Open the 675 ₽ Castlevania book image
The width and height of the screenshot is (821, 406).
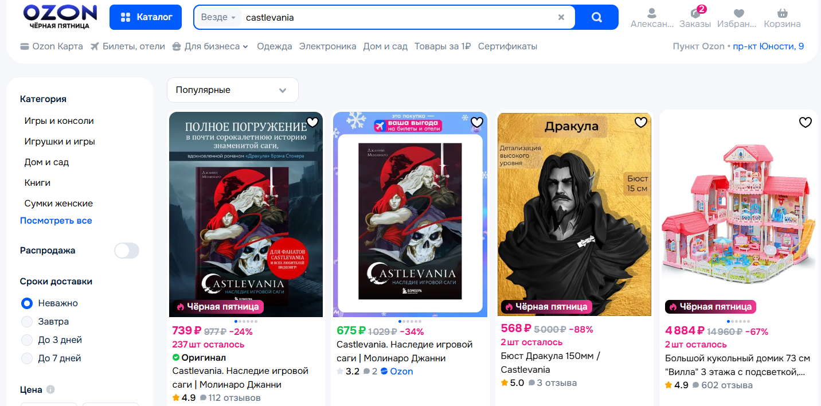[410, 214]
